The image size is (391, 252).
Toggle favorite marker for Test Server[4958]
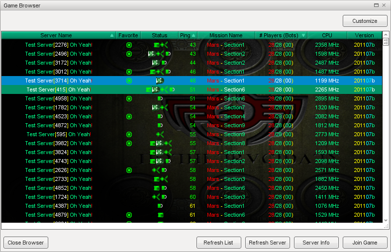tap(129, 99)
